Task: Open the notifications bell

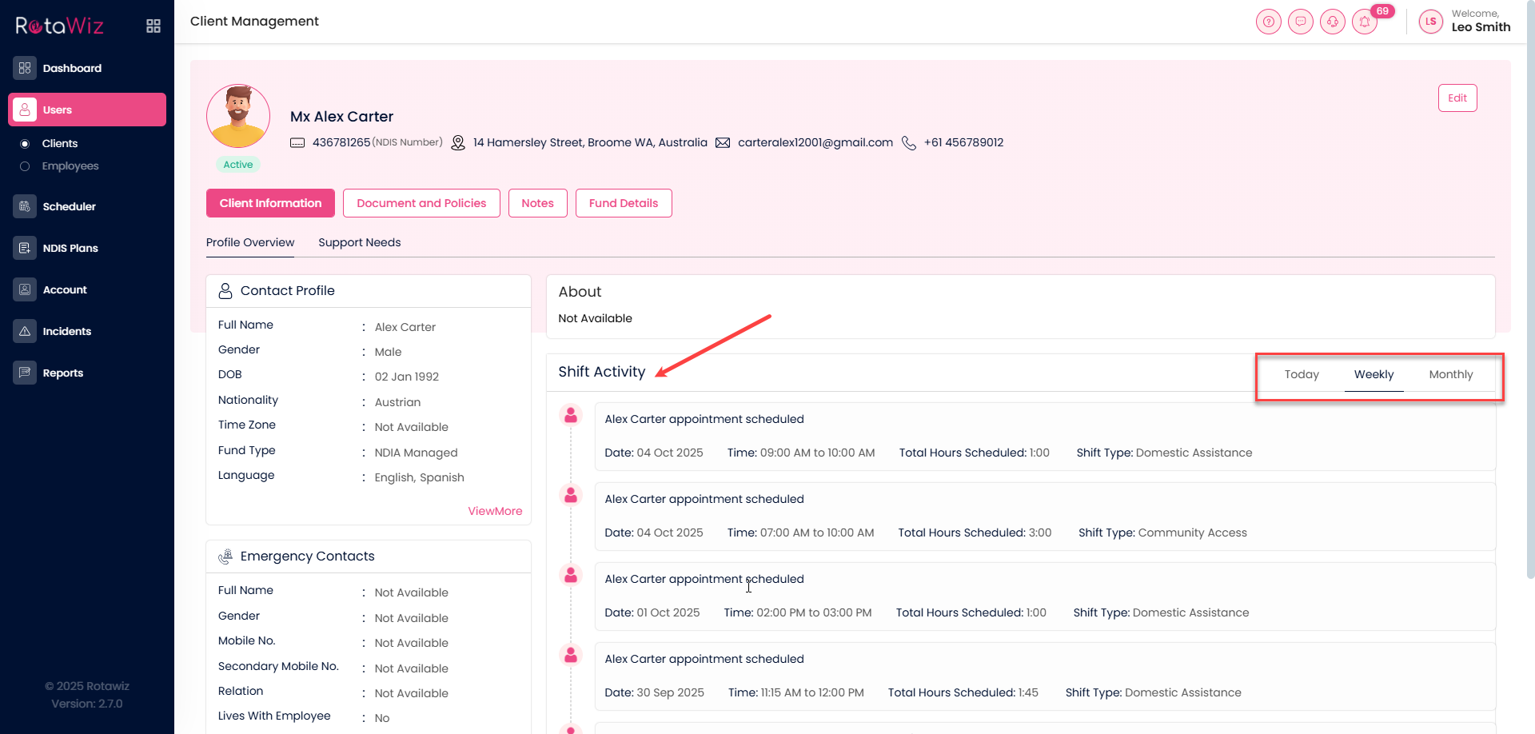Action: pyautogui.click(x=1365, y=22)
